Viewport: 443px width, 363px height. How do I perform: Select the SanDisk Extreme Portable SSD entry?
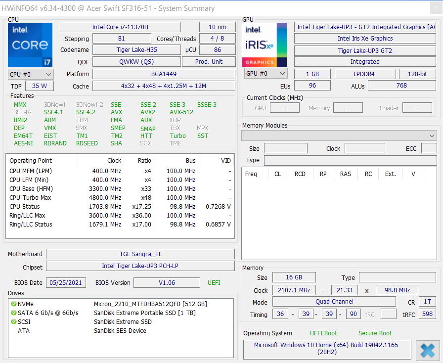pos(144,313)
